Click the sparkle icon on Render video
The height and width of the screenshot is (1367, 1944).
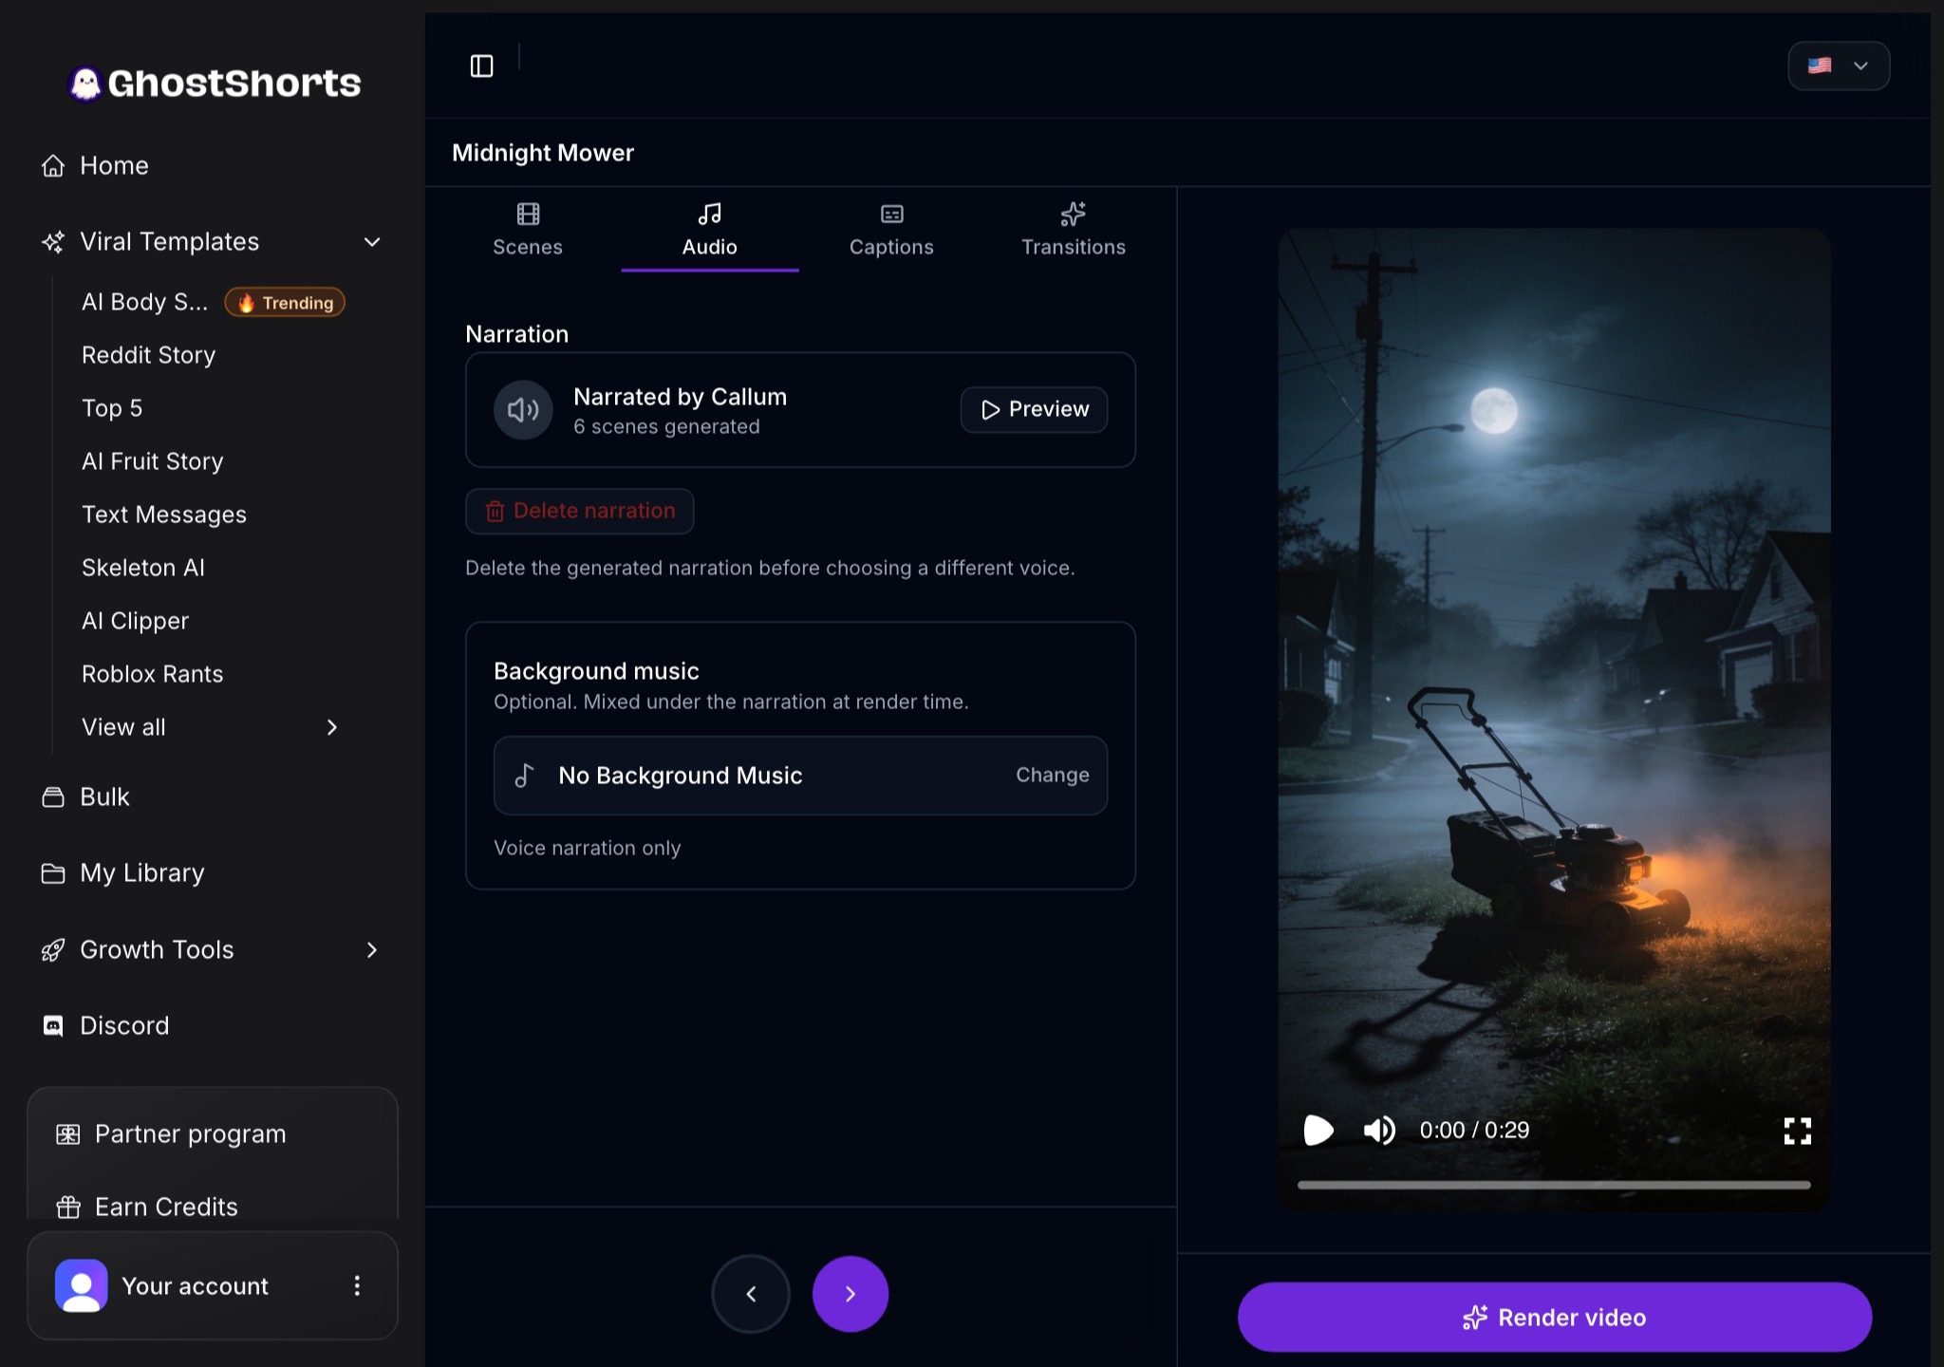click(1475, 1318)
